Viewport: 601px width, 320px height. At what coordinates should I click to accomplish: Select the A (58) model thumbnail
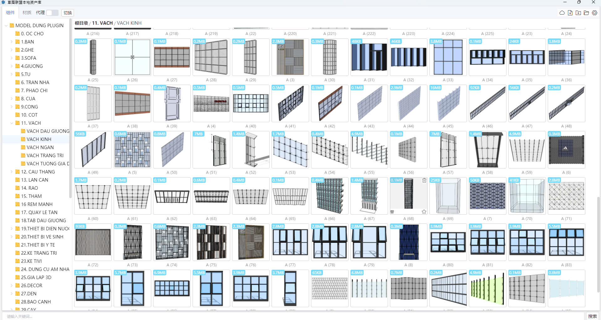coord(487,150)
